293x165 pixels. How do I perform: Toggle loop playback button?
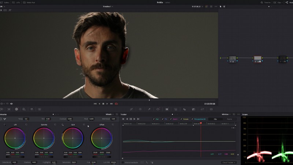coord(116,104)
